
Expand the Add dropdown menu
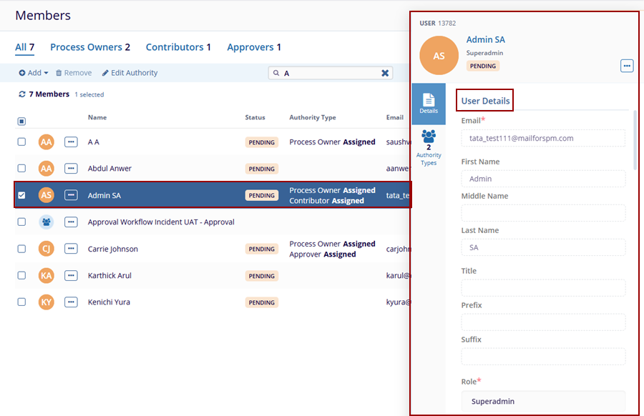tap(34, 73)
